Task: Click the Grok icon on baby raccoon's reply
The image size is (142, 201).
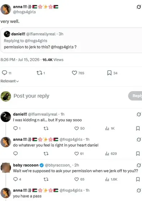Action: pyautogui.click(x=139, y=165)
